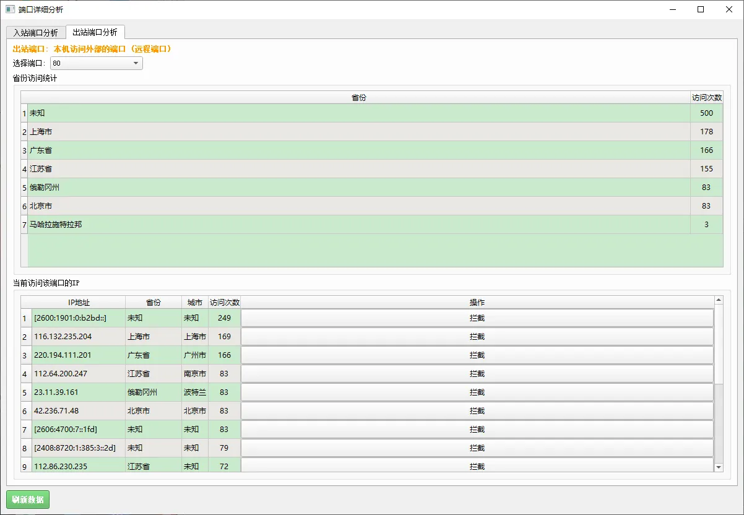拦截 the last visible IP 112.86.230.235

coord(477,466)
